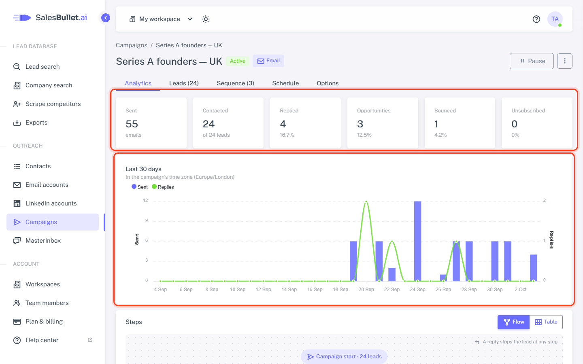Click 'A reply stops the lead' note

(x=516, y=342)
